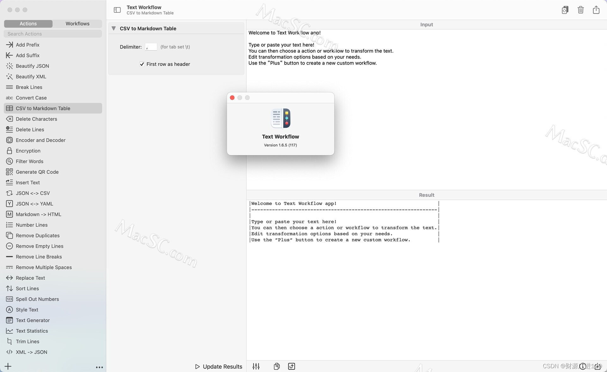Select Text Generator action

coord(53,320)
